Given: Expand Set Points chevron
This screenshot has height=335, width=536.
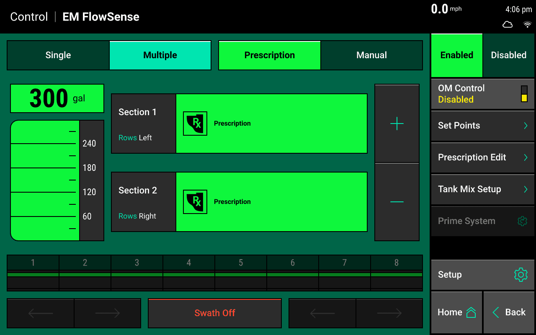Looking at the screenshot, I should tap(526, 126).
